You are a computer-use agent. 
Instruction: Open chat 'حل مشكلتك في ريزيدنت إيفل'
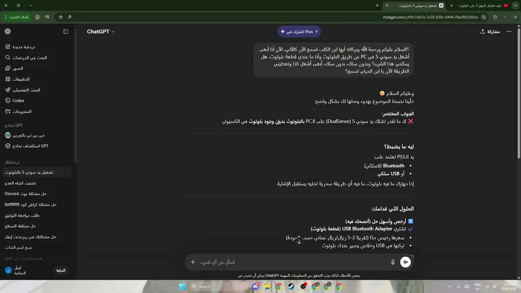pyautogui.click(x=37, y=237)
